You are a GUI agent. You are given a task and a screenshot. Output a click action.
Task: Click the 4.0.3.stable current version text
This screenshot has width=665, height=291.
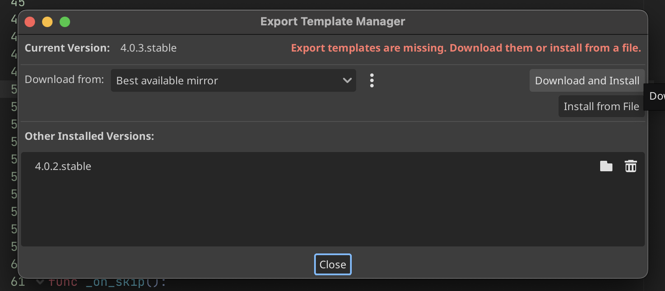(x=149, y=48)
